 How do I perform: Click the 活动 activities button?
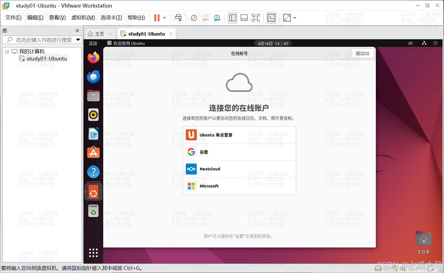(93, 43)
